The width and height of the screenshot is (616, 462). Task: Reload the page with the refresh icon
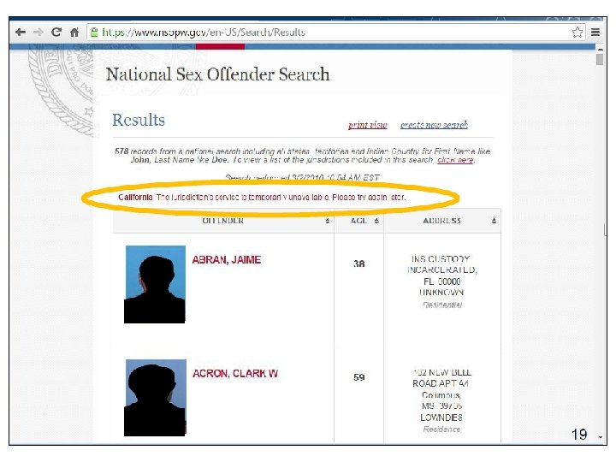(x=56, y=32)
